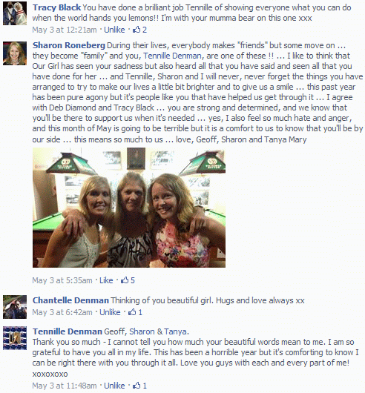Screen dimensions: 365x393
Task: Open Tracy Black's profile picture
Action: pos(15,13)
